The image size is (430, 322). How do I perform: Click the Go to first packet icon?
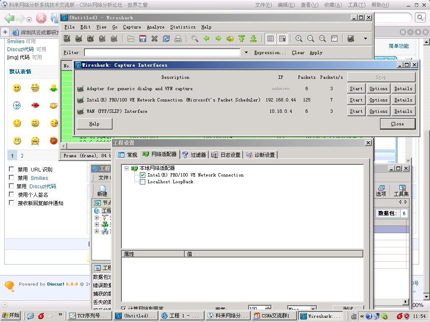241,39
